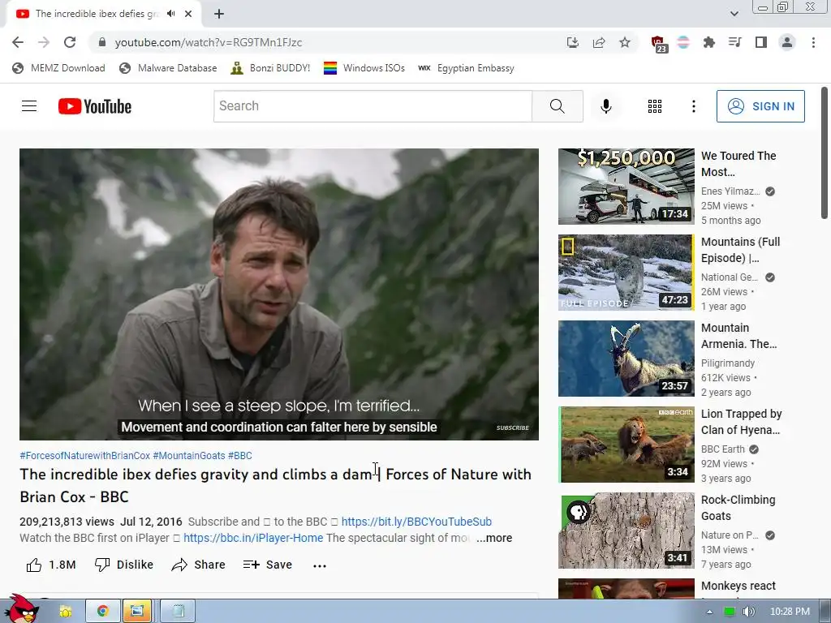Click the magnifier search button
This screenshot has height=623, width=831.
557,106
